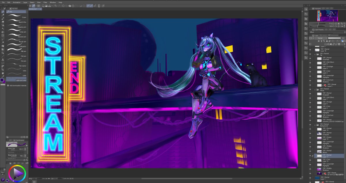This screenshot has height=183, width=346.
Task: Select the Gradient tool
Action: click(x=3, y=49)
